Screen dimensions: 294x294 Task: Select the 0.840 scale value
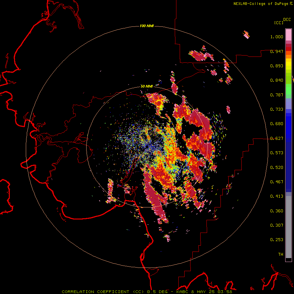pos(277,80)
